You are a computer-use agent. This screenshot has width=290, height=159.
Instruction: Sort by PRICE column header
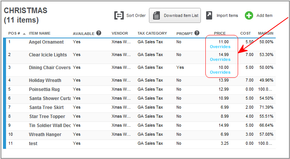pyautogui.click(x=220, y=33)
